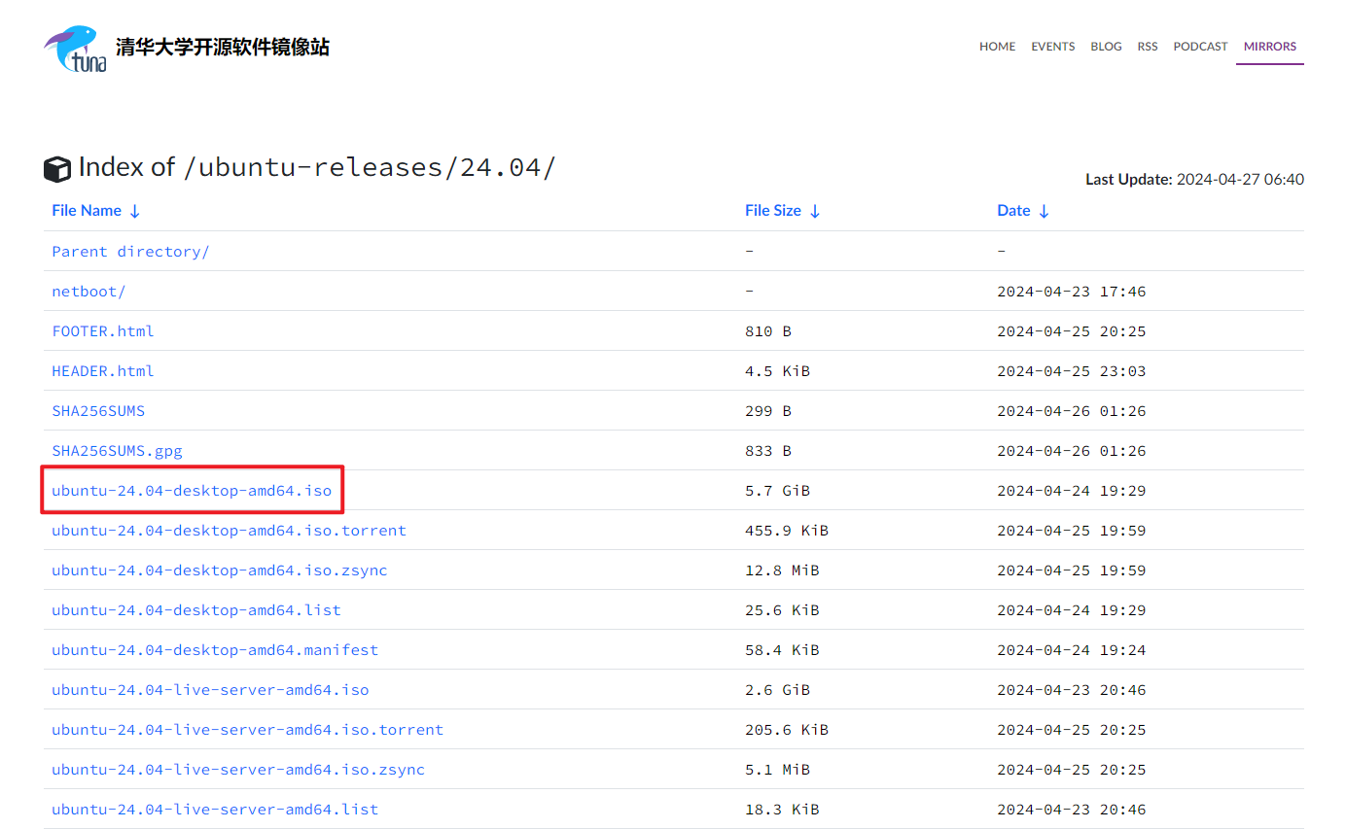The width and height of the screenshot is (1346, 829).
Task: Click the date 2024-04-23 17:46
Action: 1072,292
